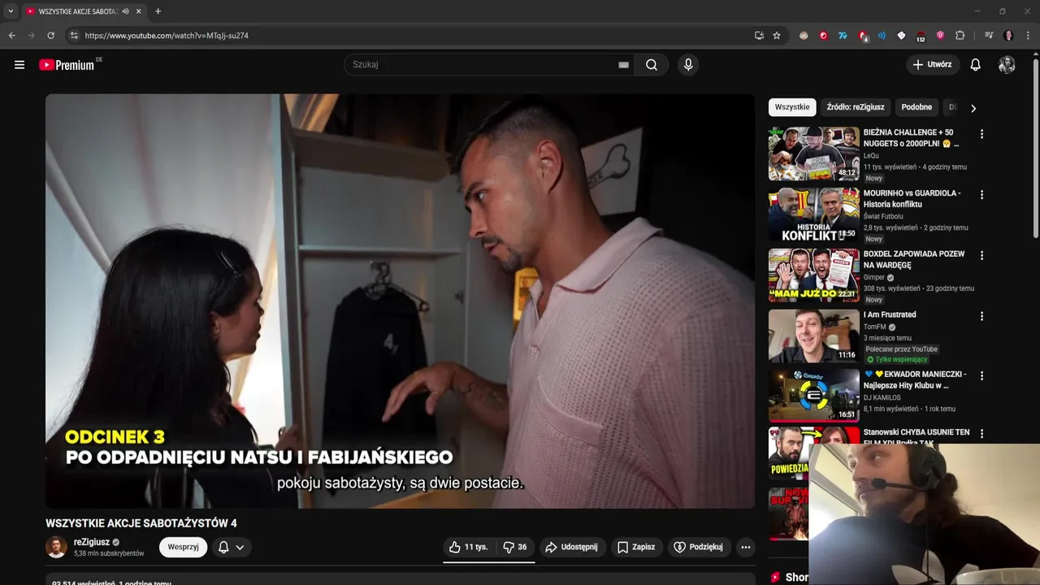Install app icon in address bar
The image size is (1040, 585).
click(x=759, y=36)
